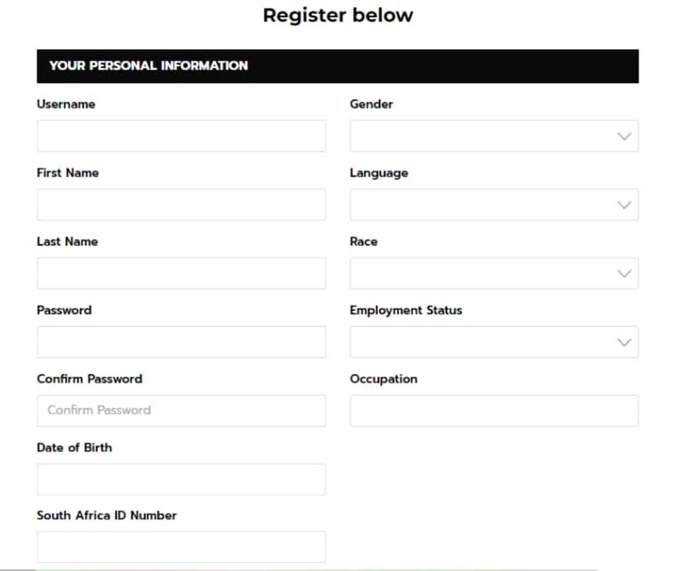The width and height of the screenshot is (677, 571).
Task: Click the Gender dropdown chevron arrow
Action: (624, 136)
